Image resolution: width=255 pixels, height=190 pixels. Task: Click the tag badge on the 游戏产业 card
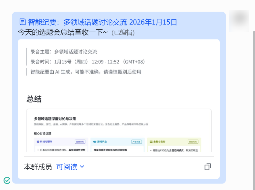[x=136, y=142]
